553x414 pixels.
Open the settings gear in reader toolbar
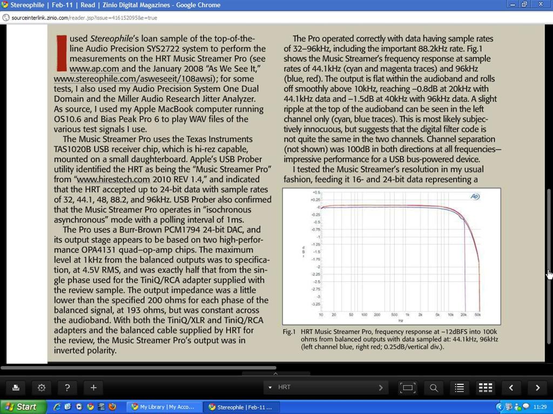[41, 388]
